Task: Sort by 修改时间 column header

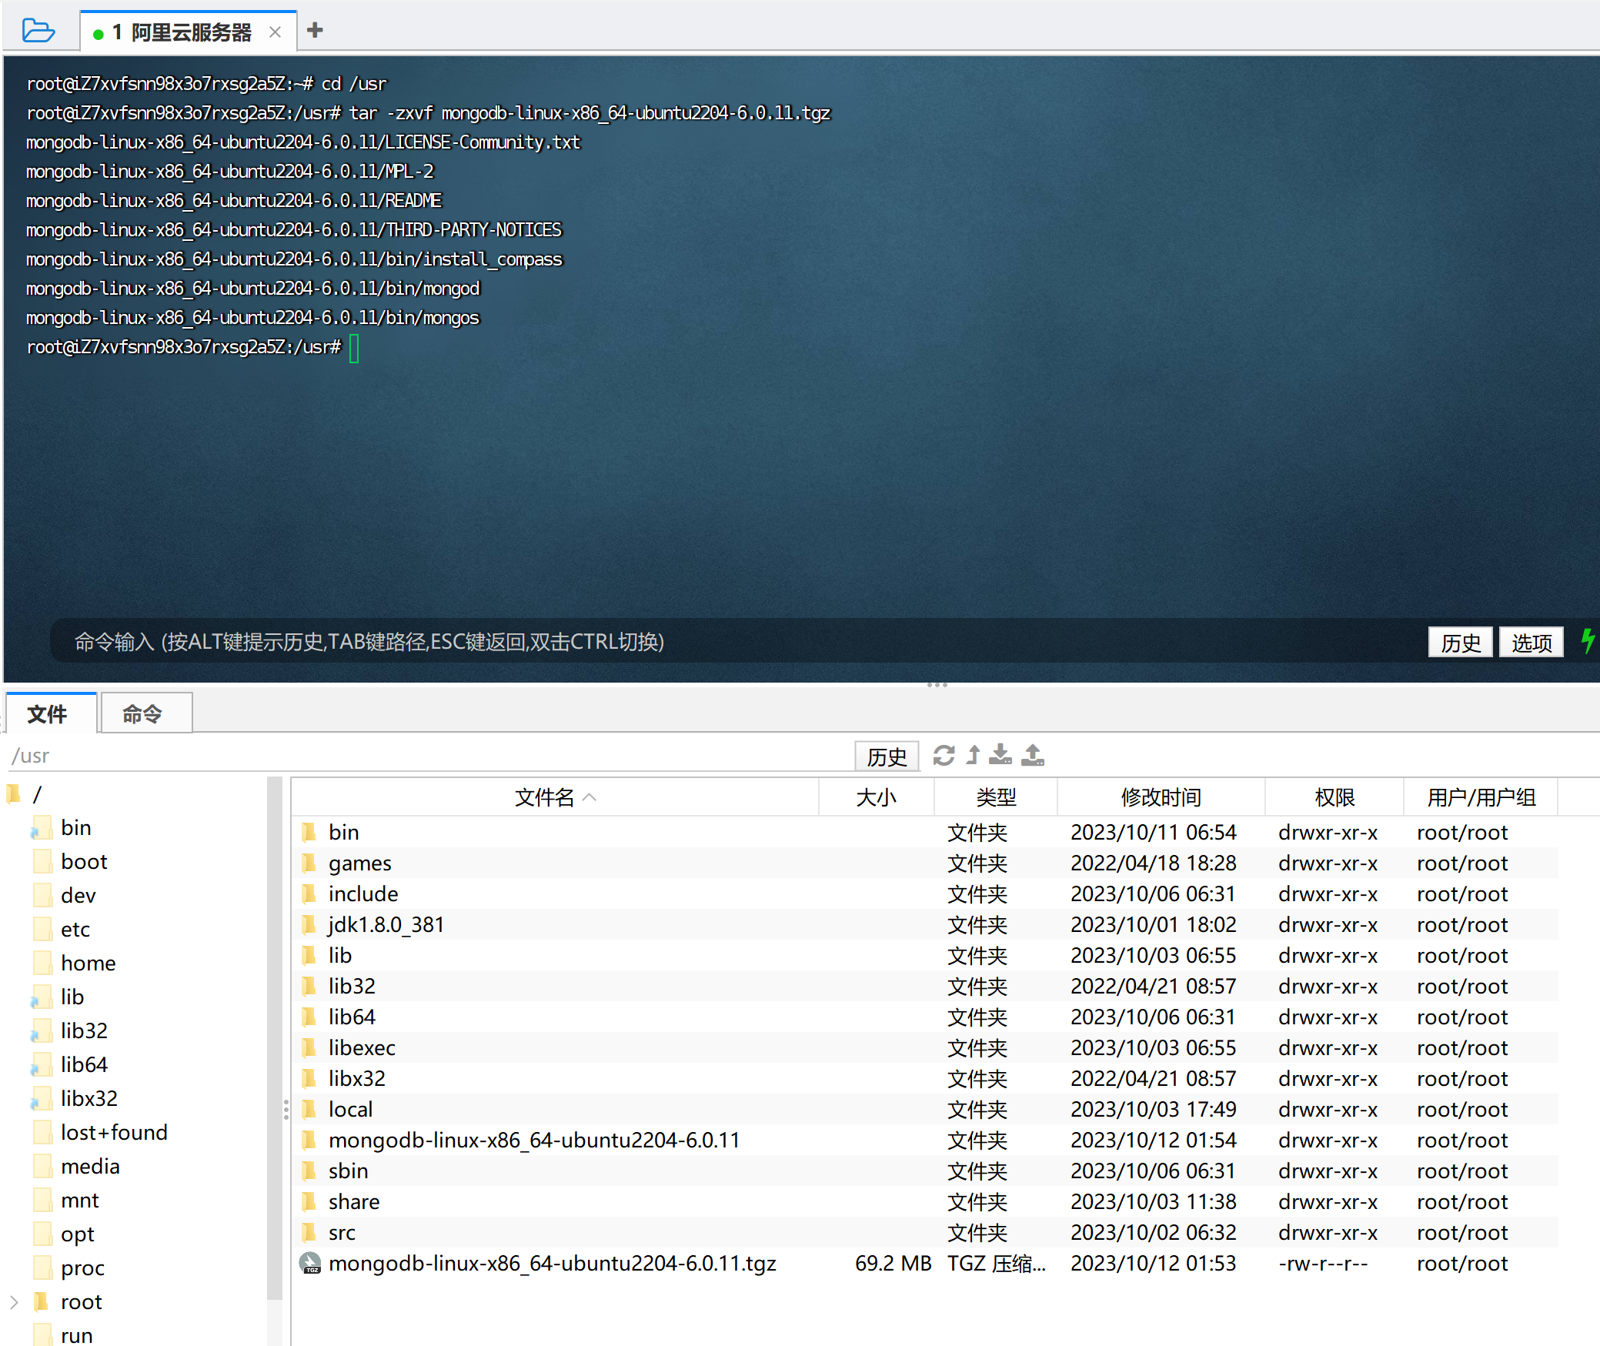Action: [1161, 797]
